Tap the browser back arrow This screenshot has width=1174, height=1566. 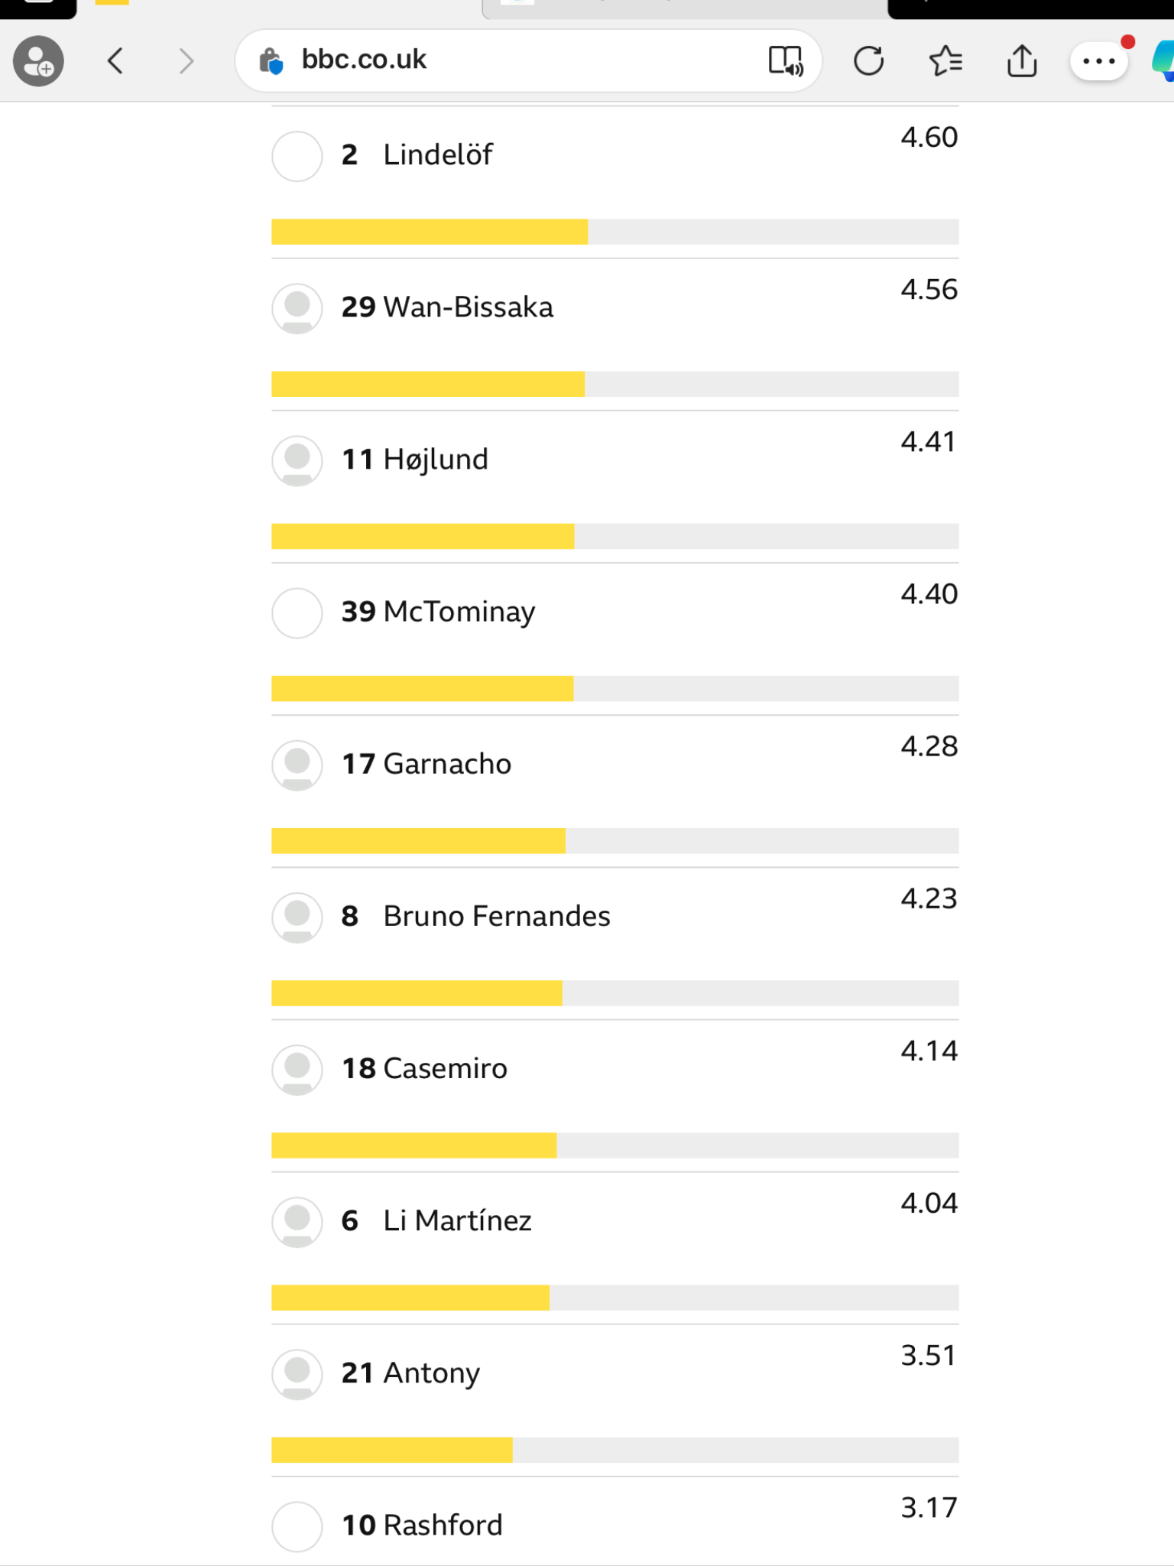[115, 60]
